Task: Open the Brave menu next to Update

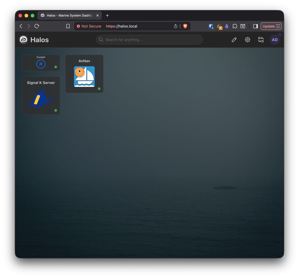Action: point(278,26)
